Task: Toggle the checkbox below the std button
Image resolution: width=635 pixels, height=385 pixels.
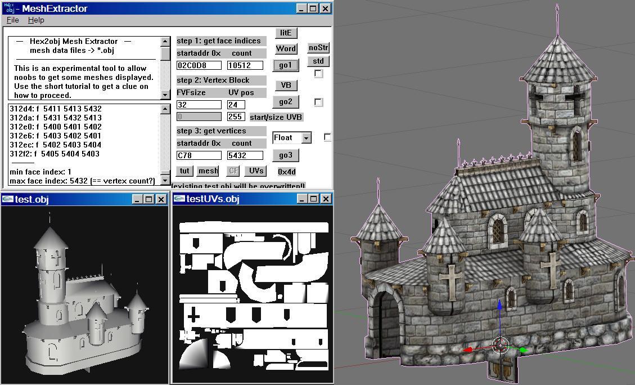Action: point(318,74)
